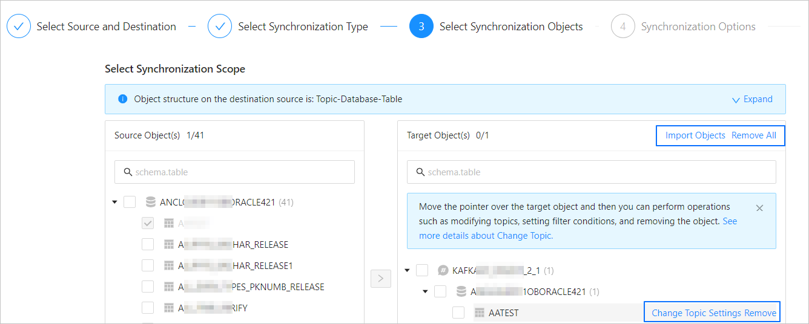The width and height of the screenshot is (809, 324).
Task: Click table icon beside AATEST
Action: click(x=480, y=313)
